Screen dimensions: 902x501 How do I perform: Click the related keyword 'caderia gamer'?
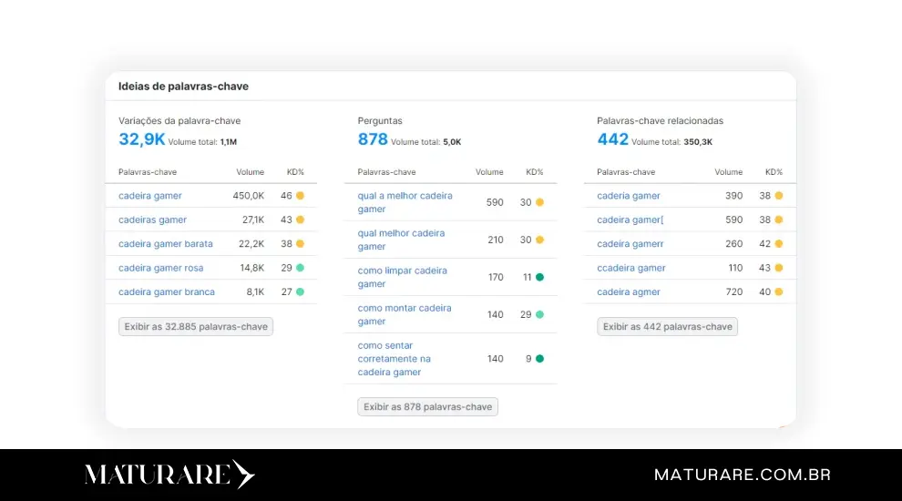click(x=629, y=196)
